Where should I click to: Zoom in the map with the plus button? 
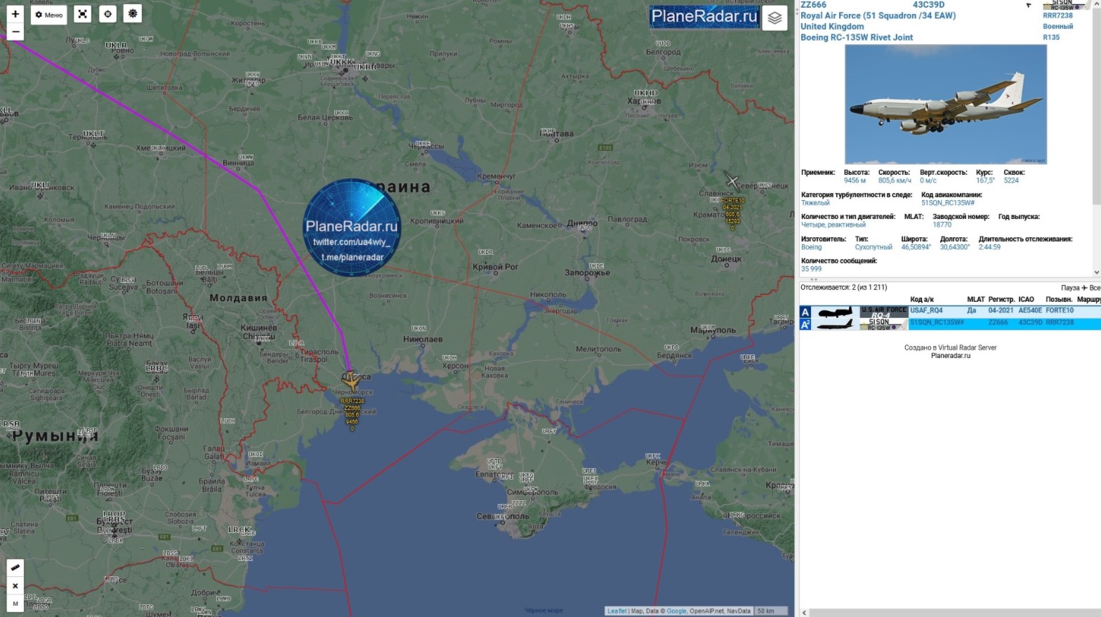(x=15, y=14)
